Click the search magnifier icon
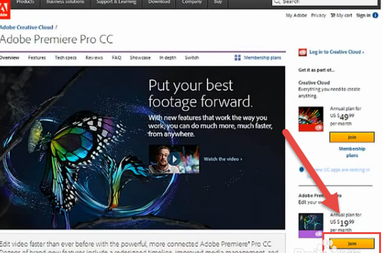The width and height of the screenshot is (383, 253). click(277, 2)
